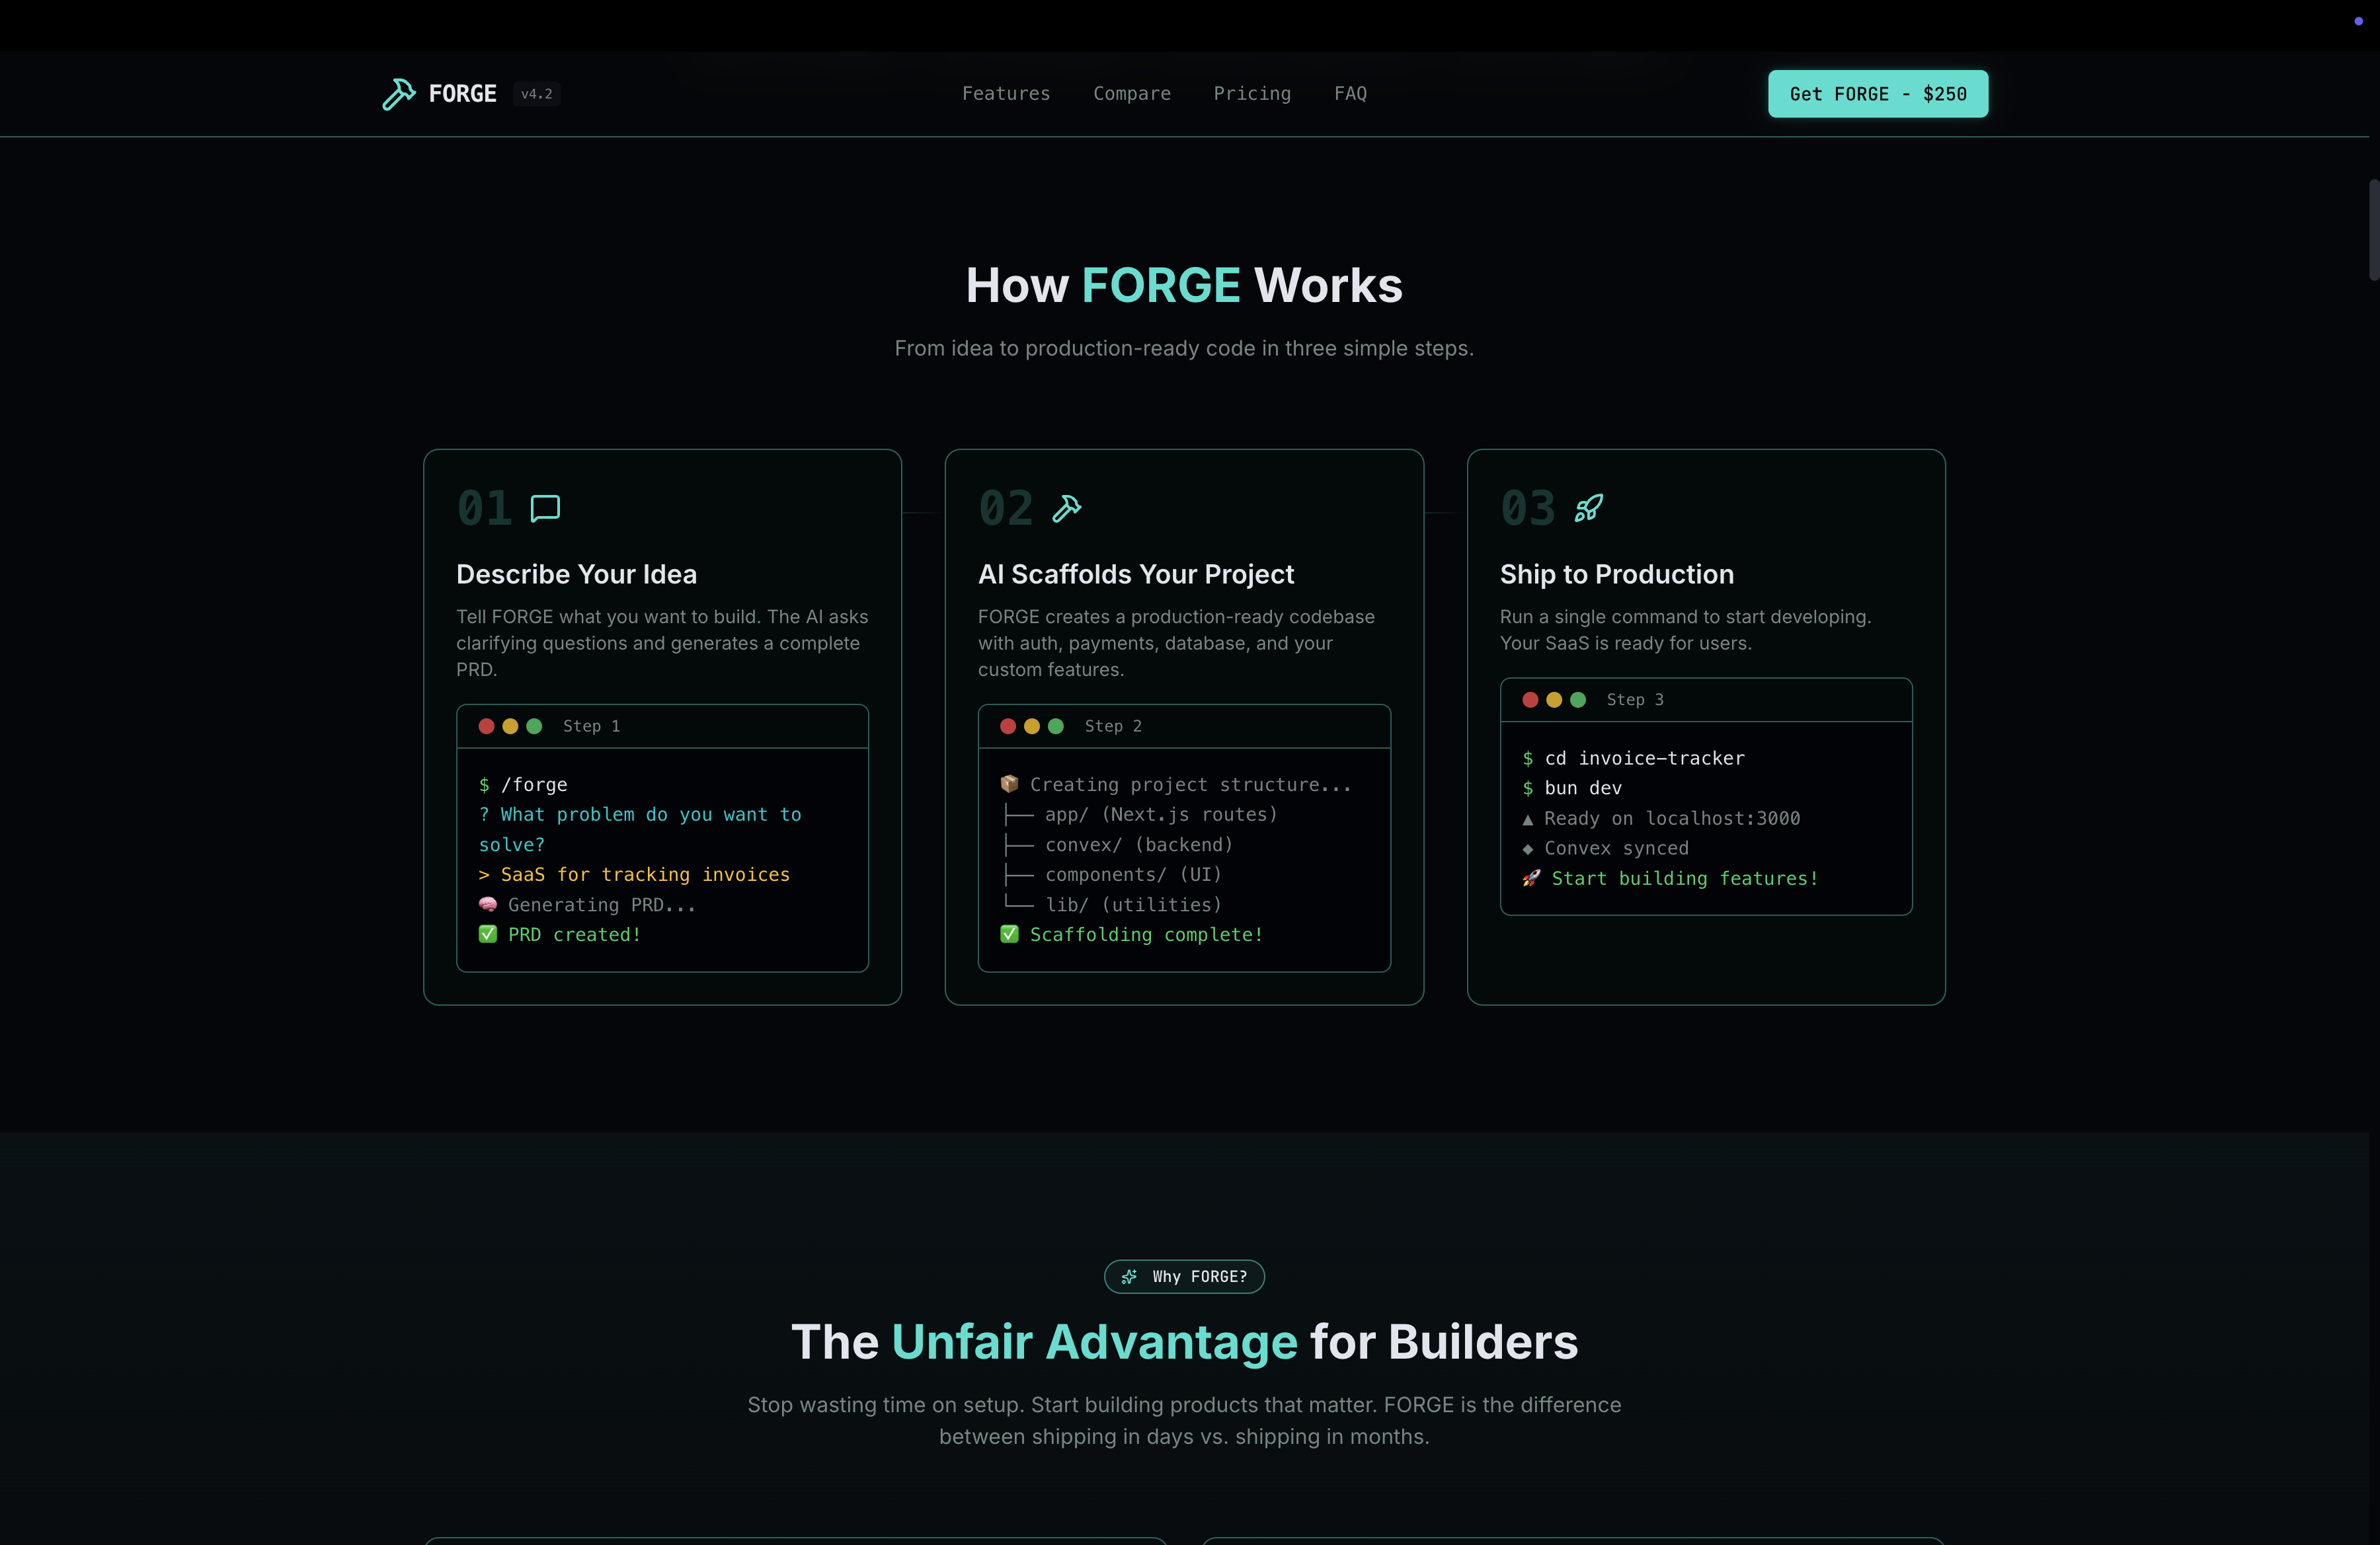Click the rocket icon on step 03
The height and width of the screenshot is (1545, 2380).
(x=1589, y=508)
